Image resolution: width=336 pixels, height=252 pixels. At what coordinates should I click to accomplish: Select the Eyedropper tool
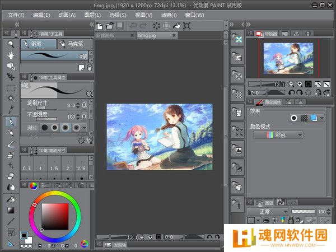click(x=11, y=109)
